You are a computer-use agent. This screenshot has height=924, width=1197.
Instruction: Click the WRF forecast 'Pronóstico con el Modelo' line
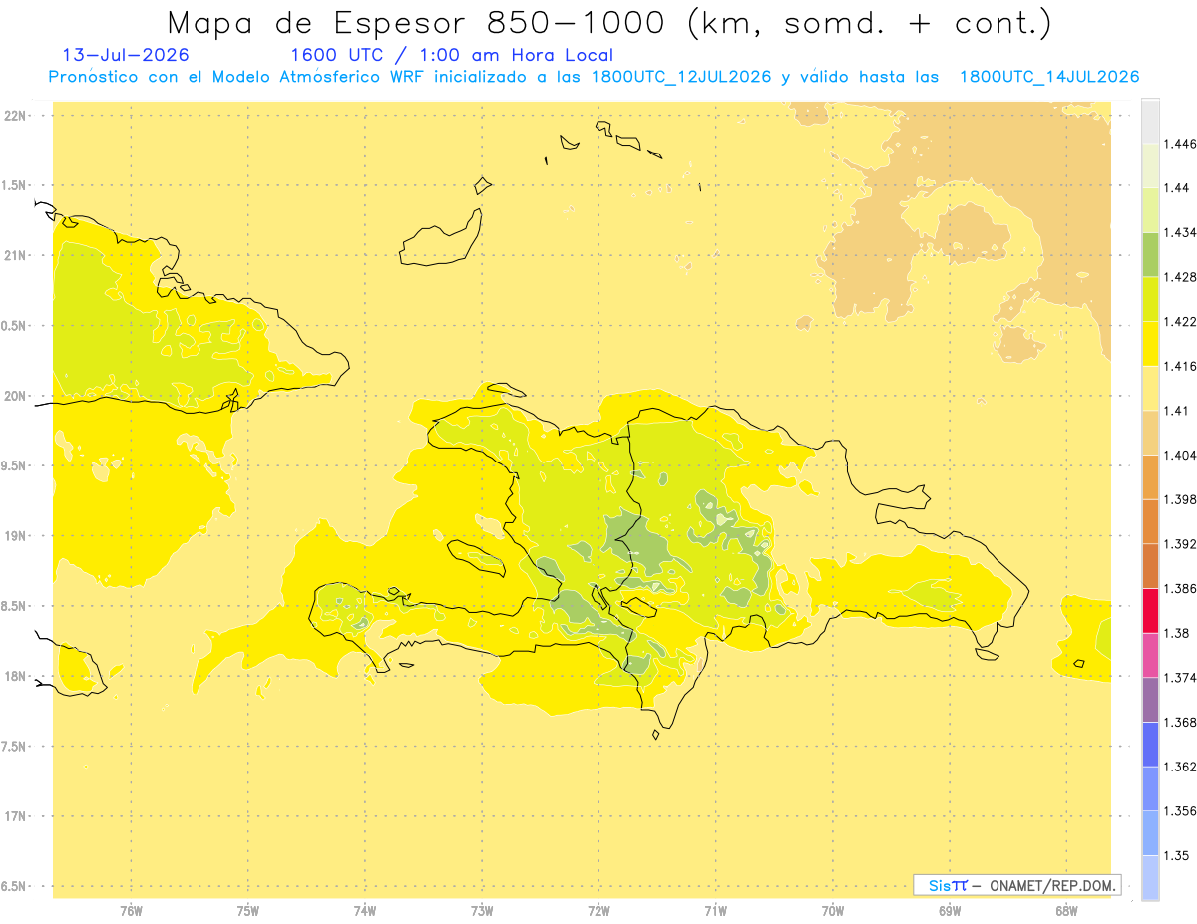tap(594, 77)
